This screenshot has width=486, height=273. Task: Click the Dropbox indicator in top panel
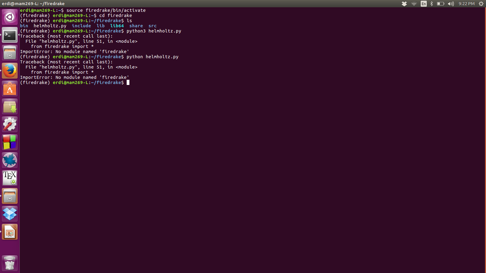(404, 4)
